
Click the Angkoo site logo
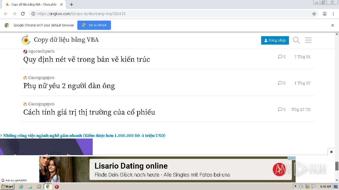point(26,40)
